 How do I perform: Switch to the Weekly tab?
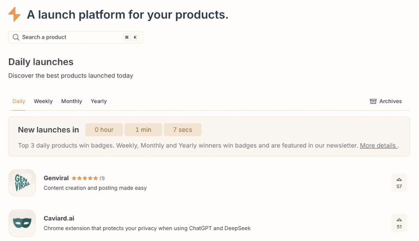(x=43, y=101)
